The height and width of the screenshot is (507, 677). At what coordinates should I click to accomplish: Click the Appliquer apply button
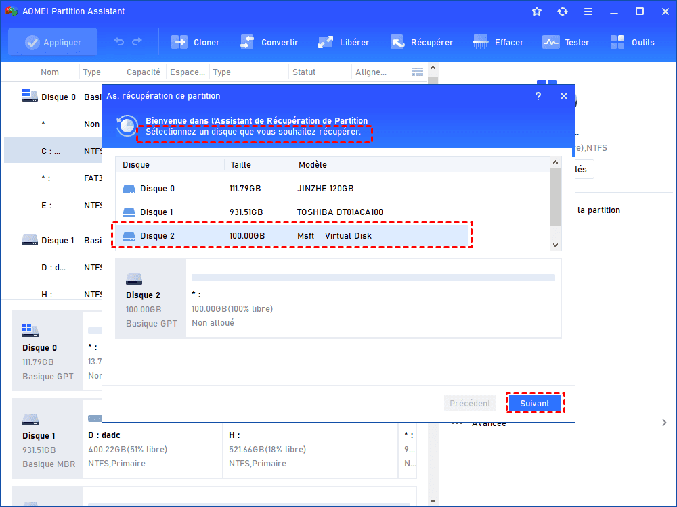click(53, 42)
